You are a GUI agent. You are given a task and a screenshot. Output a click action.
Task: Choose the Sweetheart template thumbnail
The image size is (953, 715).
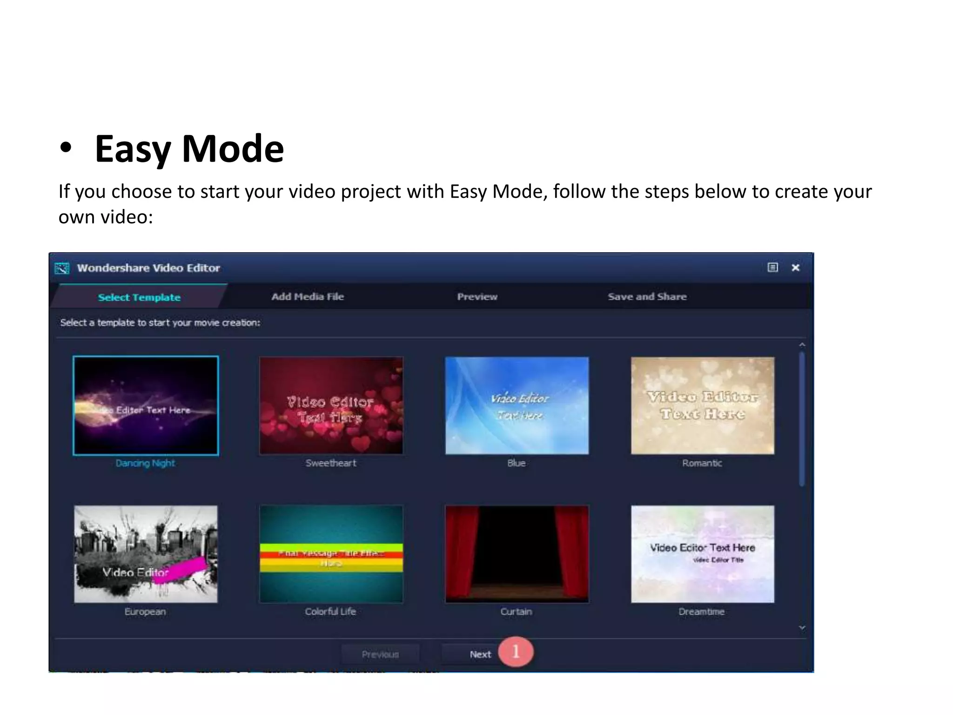[x=331, y=405]
